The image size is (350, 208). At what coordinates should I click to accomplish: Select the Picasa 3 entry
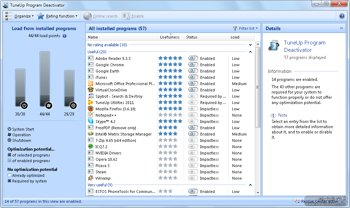(170, 166)
